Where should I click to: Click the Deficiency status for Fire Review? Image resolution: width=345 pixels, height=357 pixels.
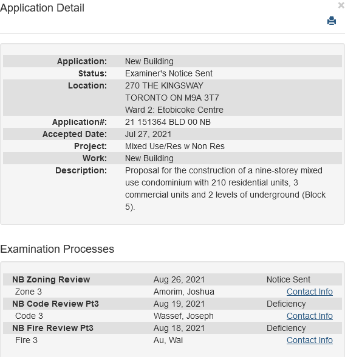tap(286, 328)
